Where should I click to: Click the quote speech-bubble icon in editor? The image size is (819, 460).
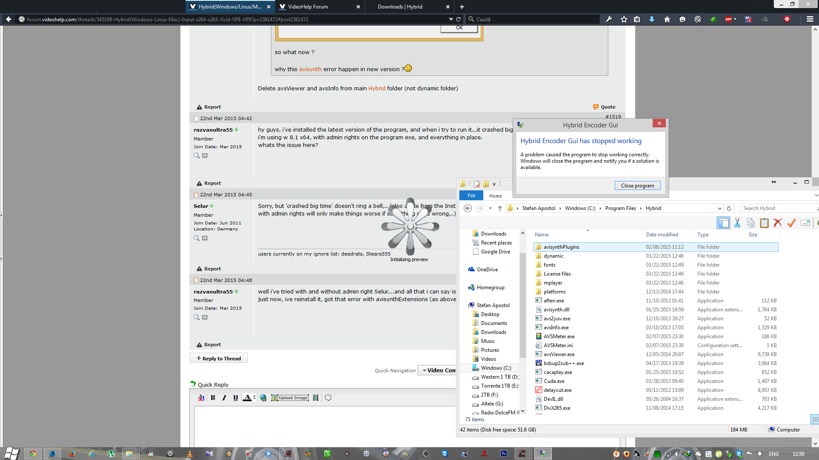click(328, 398)
